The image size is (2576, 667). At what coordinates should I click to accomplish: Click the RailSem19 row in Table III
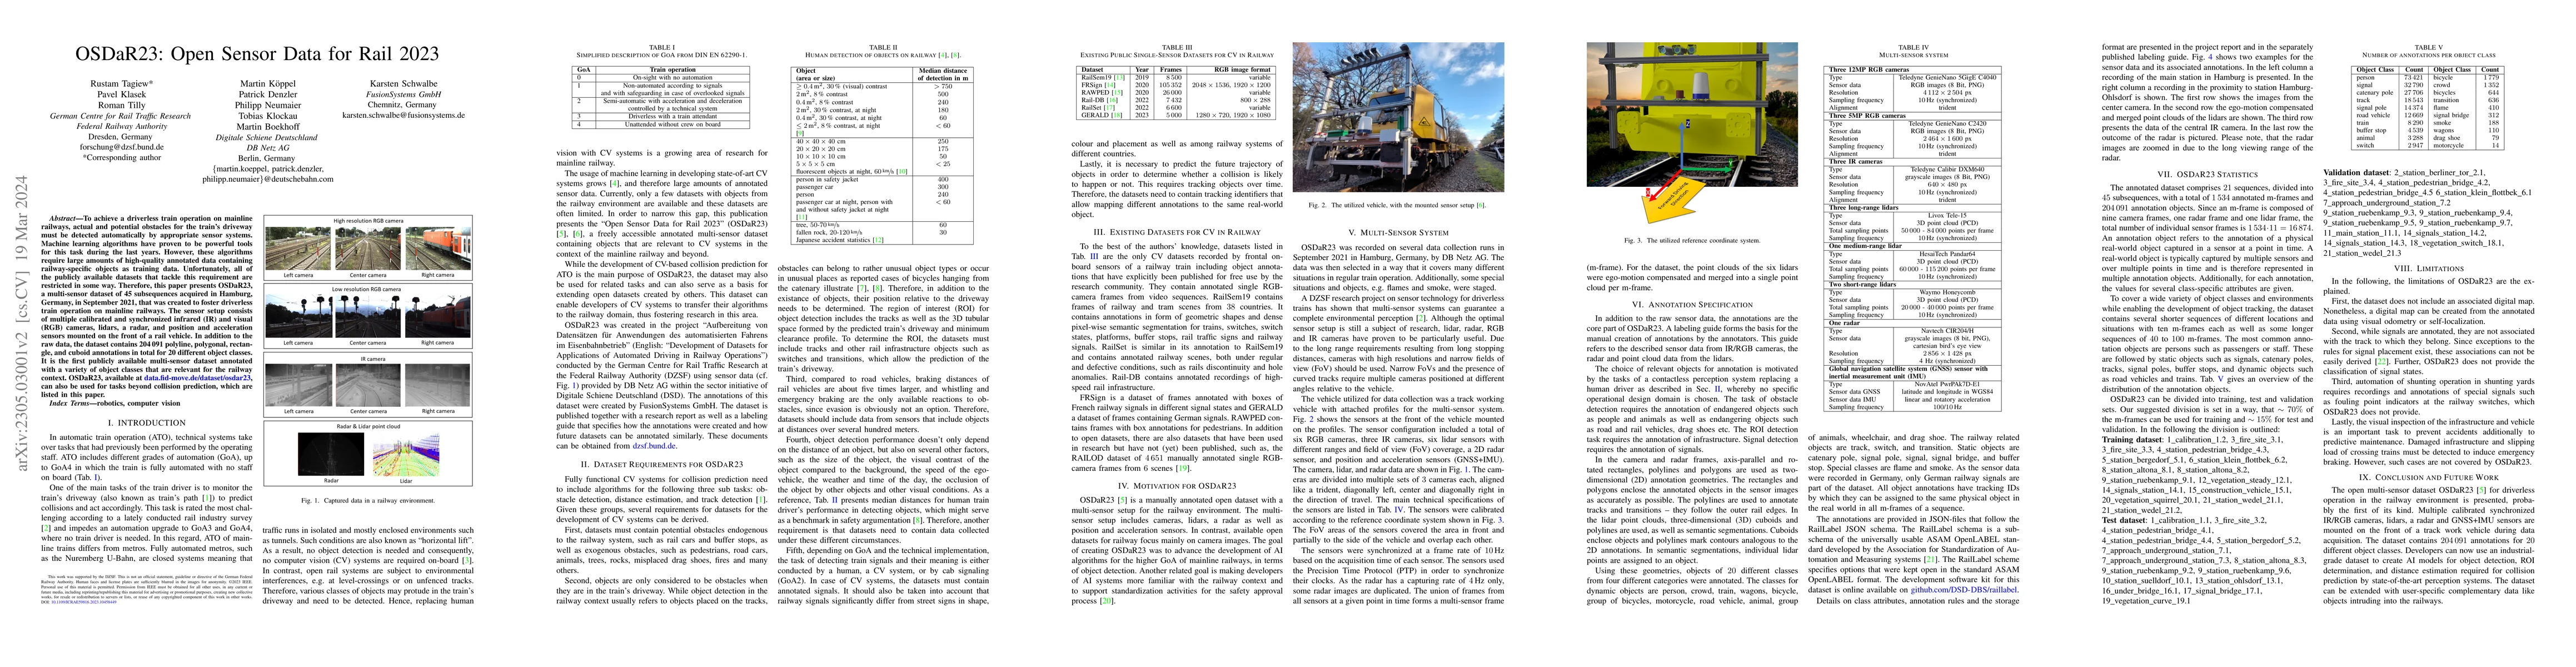(x=1177, y=77)
